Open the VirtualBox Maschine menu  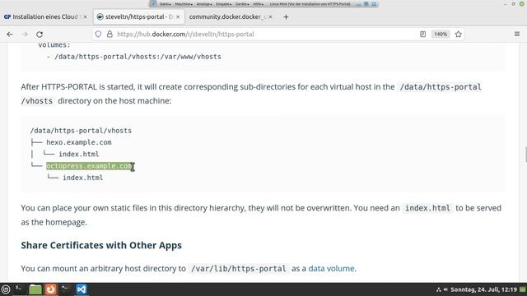pos(184,4)
